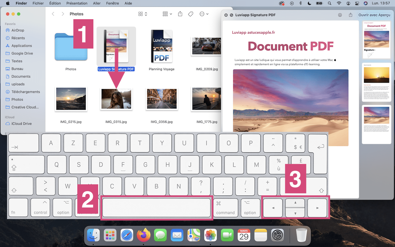This screenshot has height=247, width=395.
Task: Open the Finder menu
Action: click(21, 3)
